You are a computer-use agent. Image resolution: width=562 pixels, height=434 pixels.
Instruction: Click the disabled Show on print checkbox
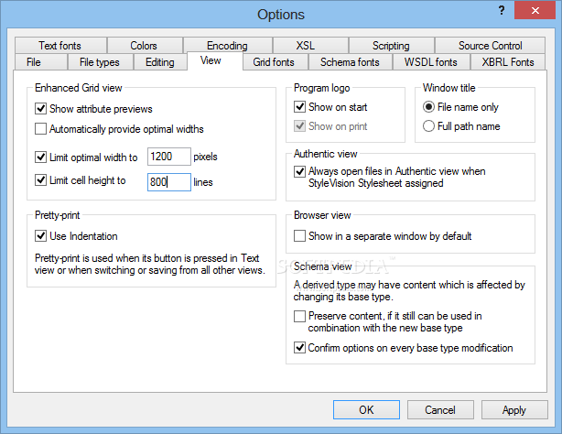[x=299, y=126]
